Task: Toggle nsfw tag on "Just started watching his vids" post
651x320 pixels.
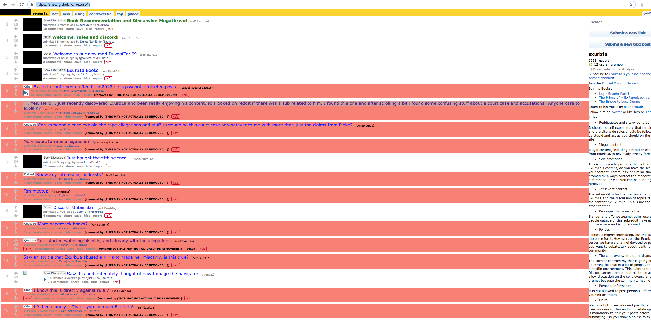Action: tap(27, 249)
